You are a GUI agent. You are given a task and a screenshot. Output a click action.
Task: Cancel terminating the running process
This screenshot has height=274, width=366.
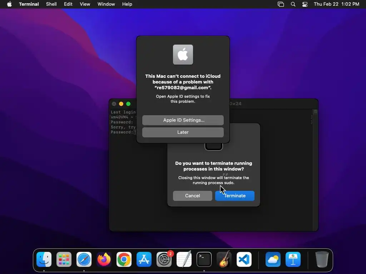click(193, 196)
